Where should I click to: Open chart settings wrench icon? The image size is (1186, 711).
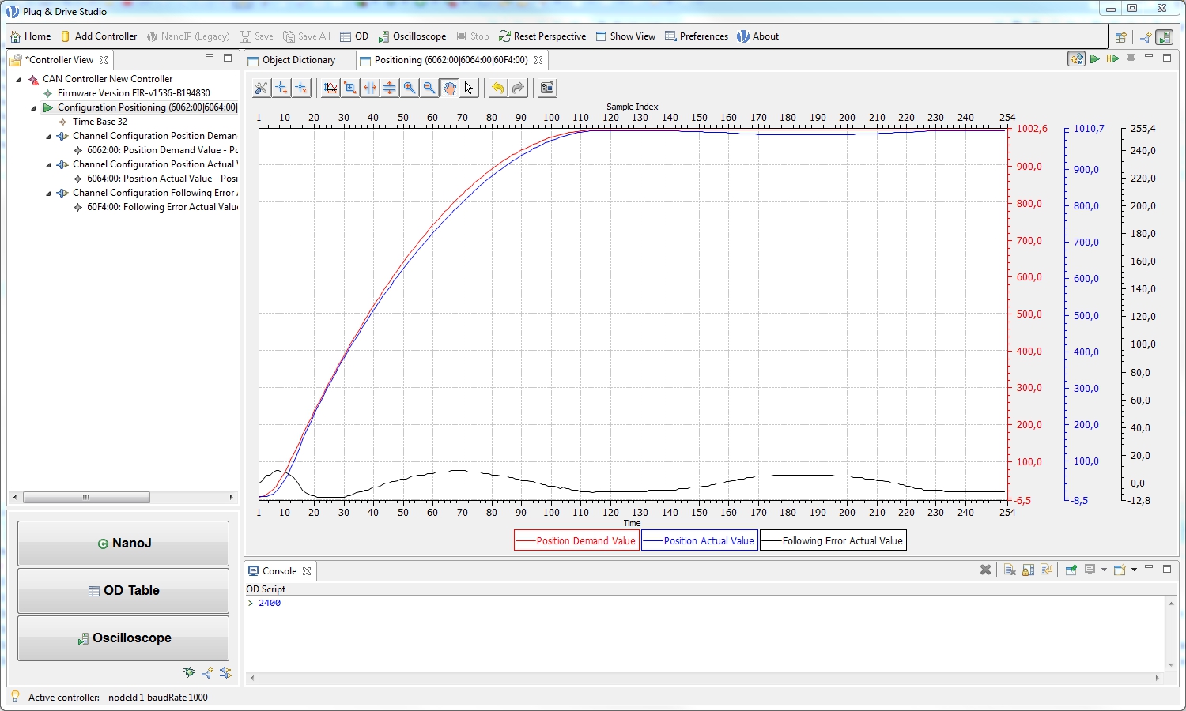[x=261, y=88]
